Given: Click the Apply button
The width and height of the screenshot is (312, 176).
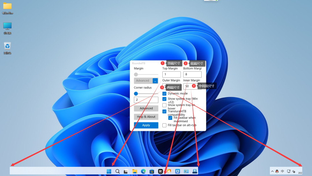Looking at the screenshot, I should 146,125.
